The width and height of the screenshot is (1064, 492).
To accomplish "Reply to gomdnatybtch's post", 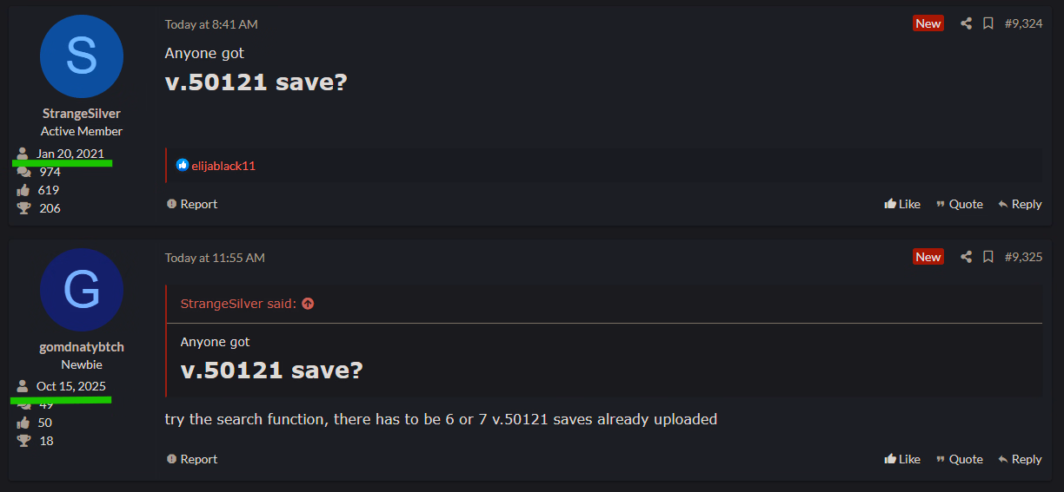I will click(x=1020, y=459).
